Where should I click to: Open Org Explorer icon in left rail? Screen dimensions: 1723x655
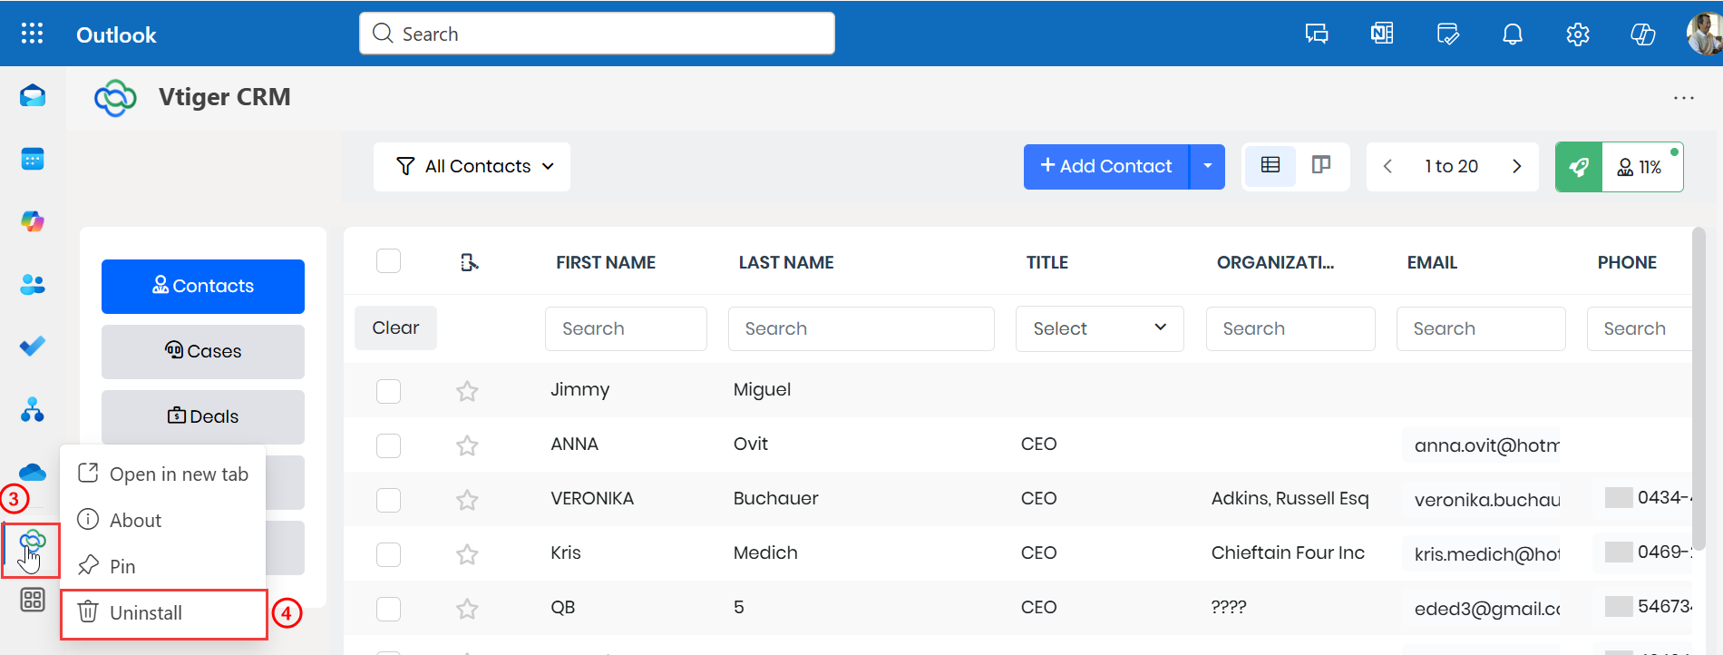point(33,410)
